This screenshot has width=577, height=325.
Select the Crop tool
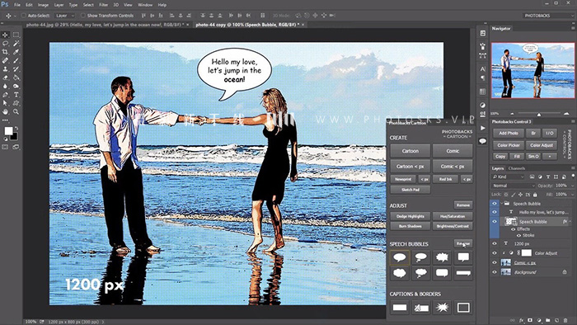tap(5, 52)
